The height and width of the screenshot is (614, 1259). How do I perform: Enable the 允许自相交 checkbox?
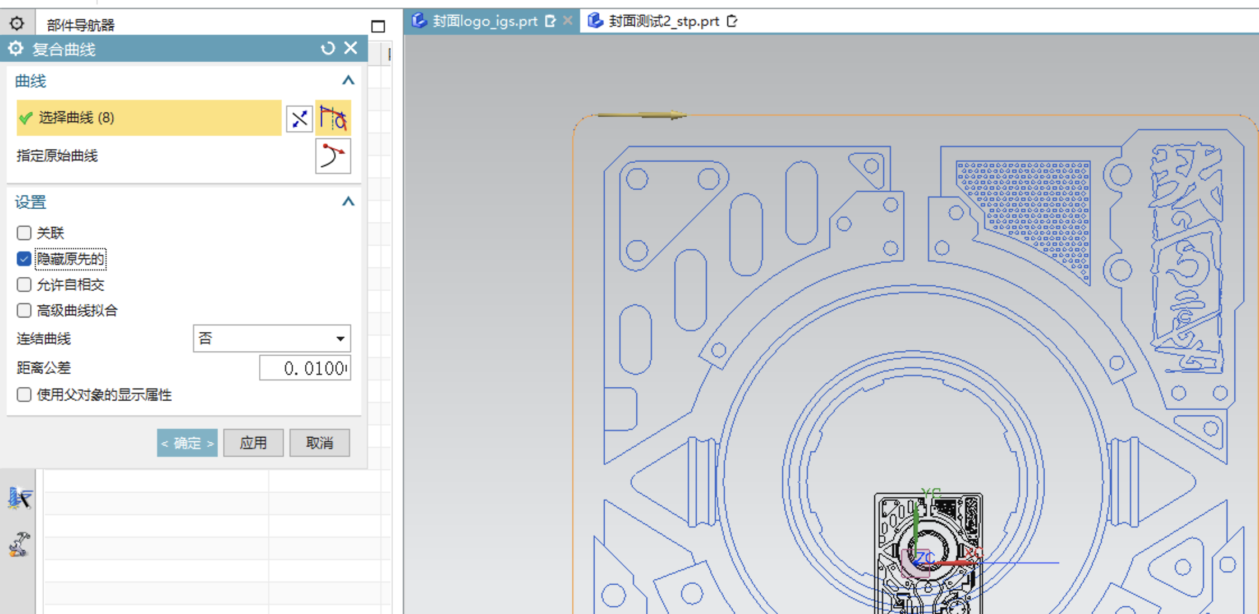(x=24, y=285)
